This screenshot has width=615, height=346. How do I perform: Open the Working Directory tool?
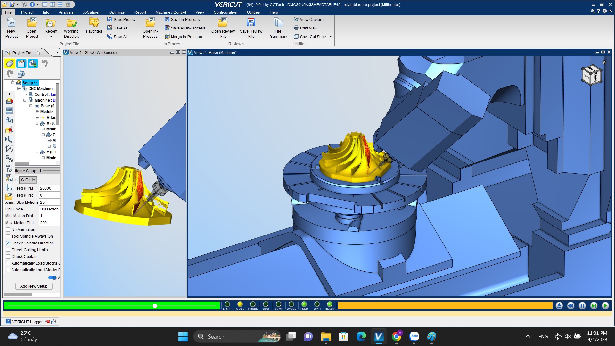coord(71,23)
